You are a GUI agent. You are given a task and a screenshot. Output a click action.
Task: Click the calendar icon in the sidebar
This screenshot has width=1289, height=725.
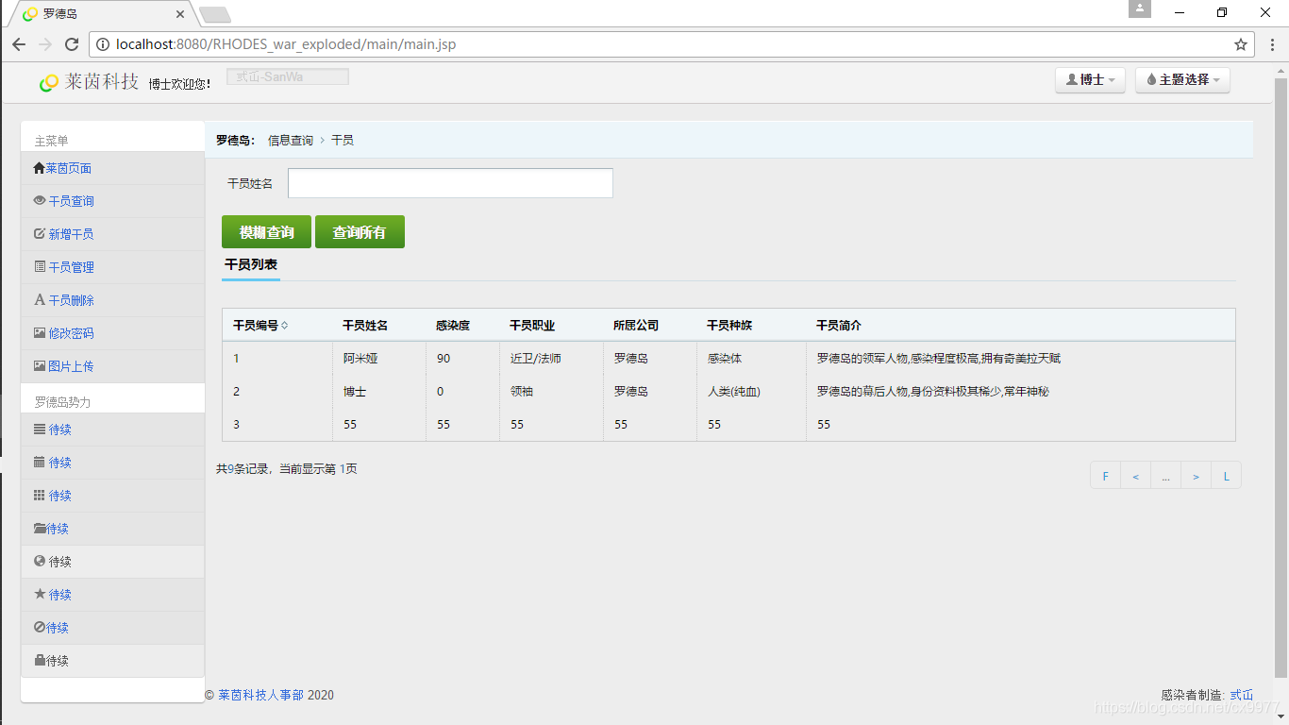40,463
